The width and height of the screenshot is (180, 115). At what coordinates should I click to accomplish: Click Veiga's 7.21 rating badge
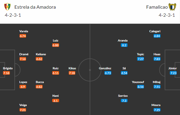tap(23, 110)
